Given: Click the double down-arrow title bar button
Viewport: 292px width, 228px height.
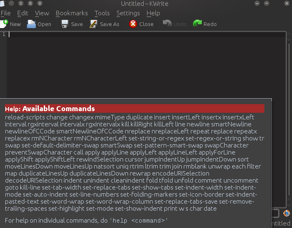Looking at the screenshot, I should tap(40, 3).
